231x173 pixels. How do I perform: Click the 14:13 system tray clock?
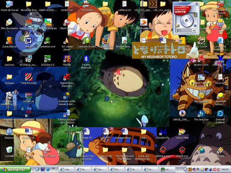pos(225,169)
